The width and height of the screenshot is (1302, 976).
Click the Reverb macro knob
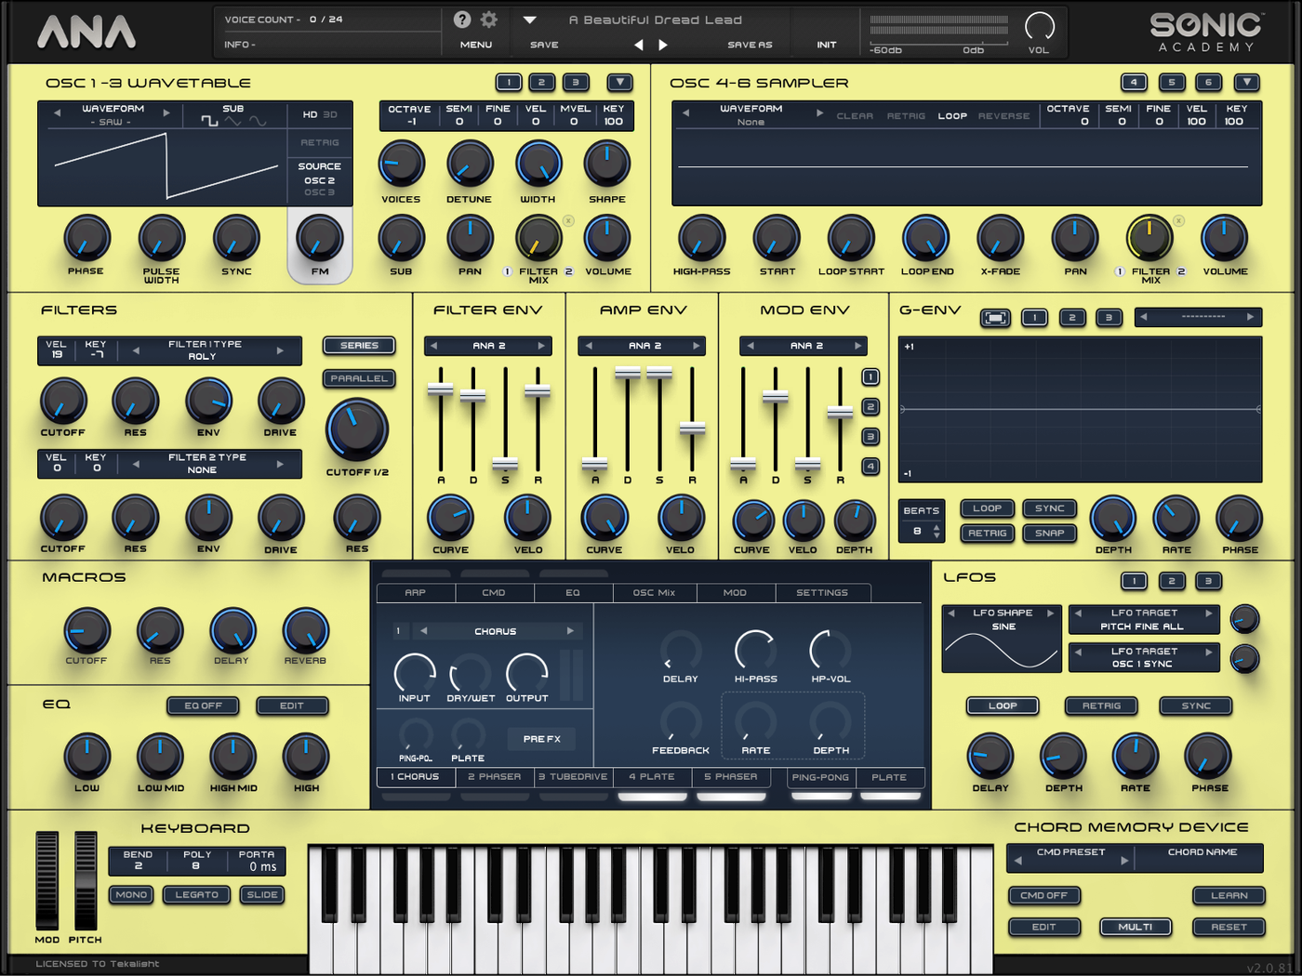tap(306, 630)
